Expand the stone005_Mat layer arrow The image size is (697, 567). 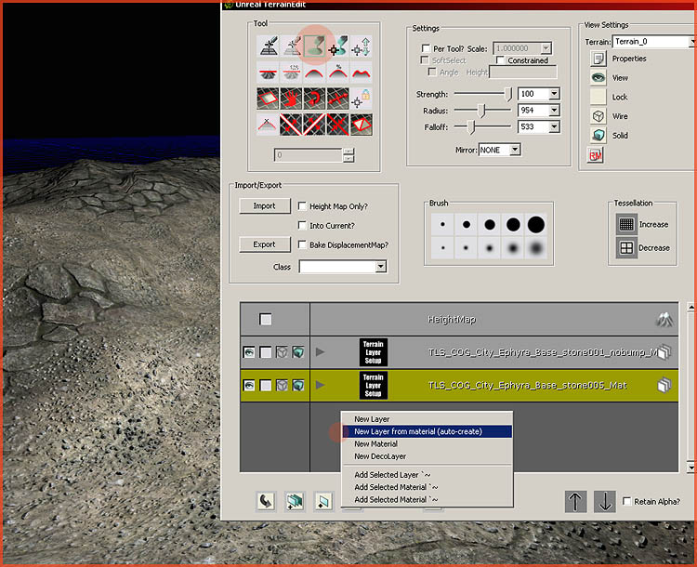coord(322,385)
